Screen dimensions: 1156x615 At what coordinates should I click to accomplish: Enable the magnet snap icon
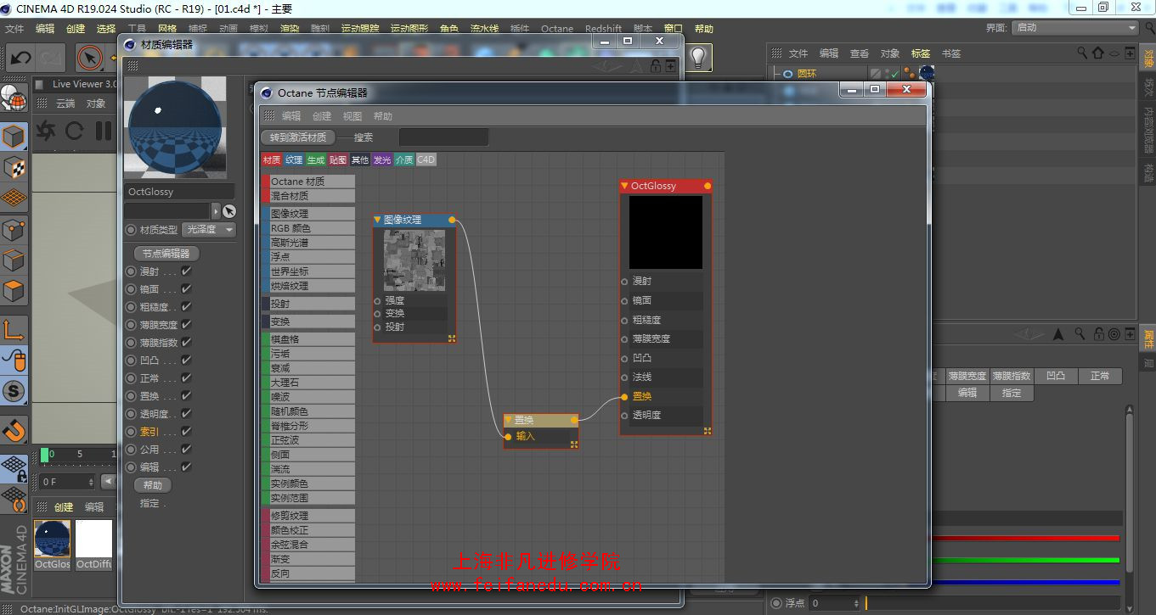point(14,431)
